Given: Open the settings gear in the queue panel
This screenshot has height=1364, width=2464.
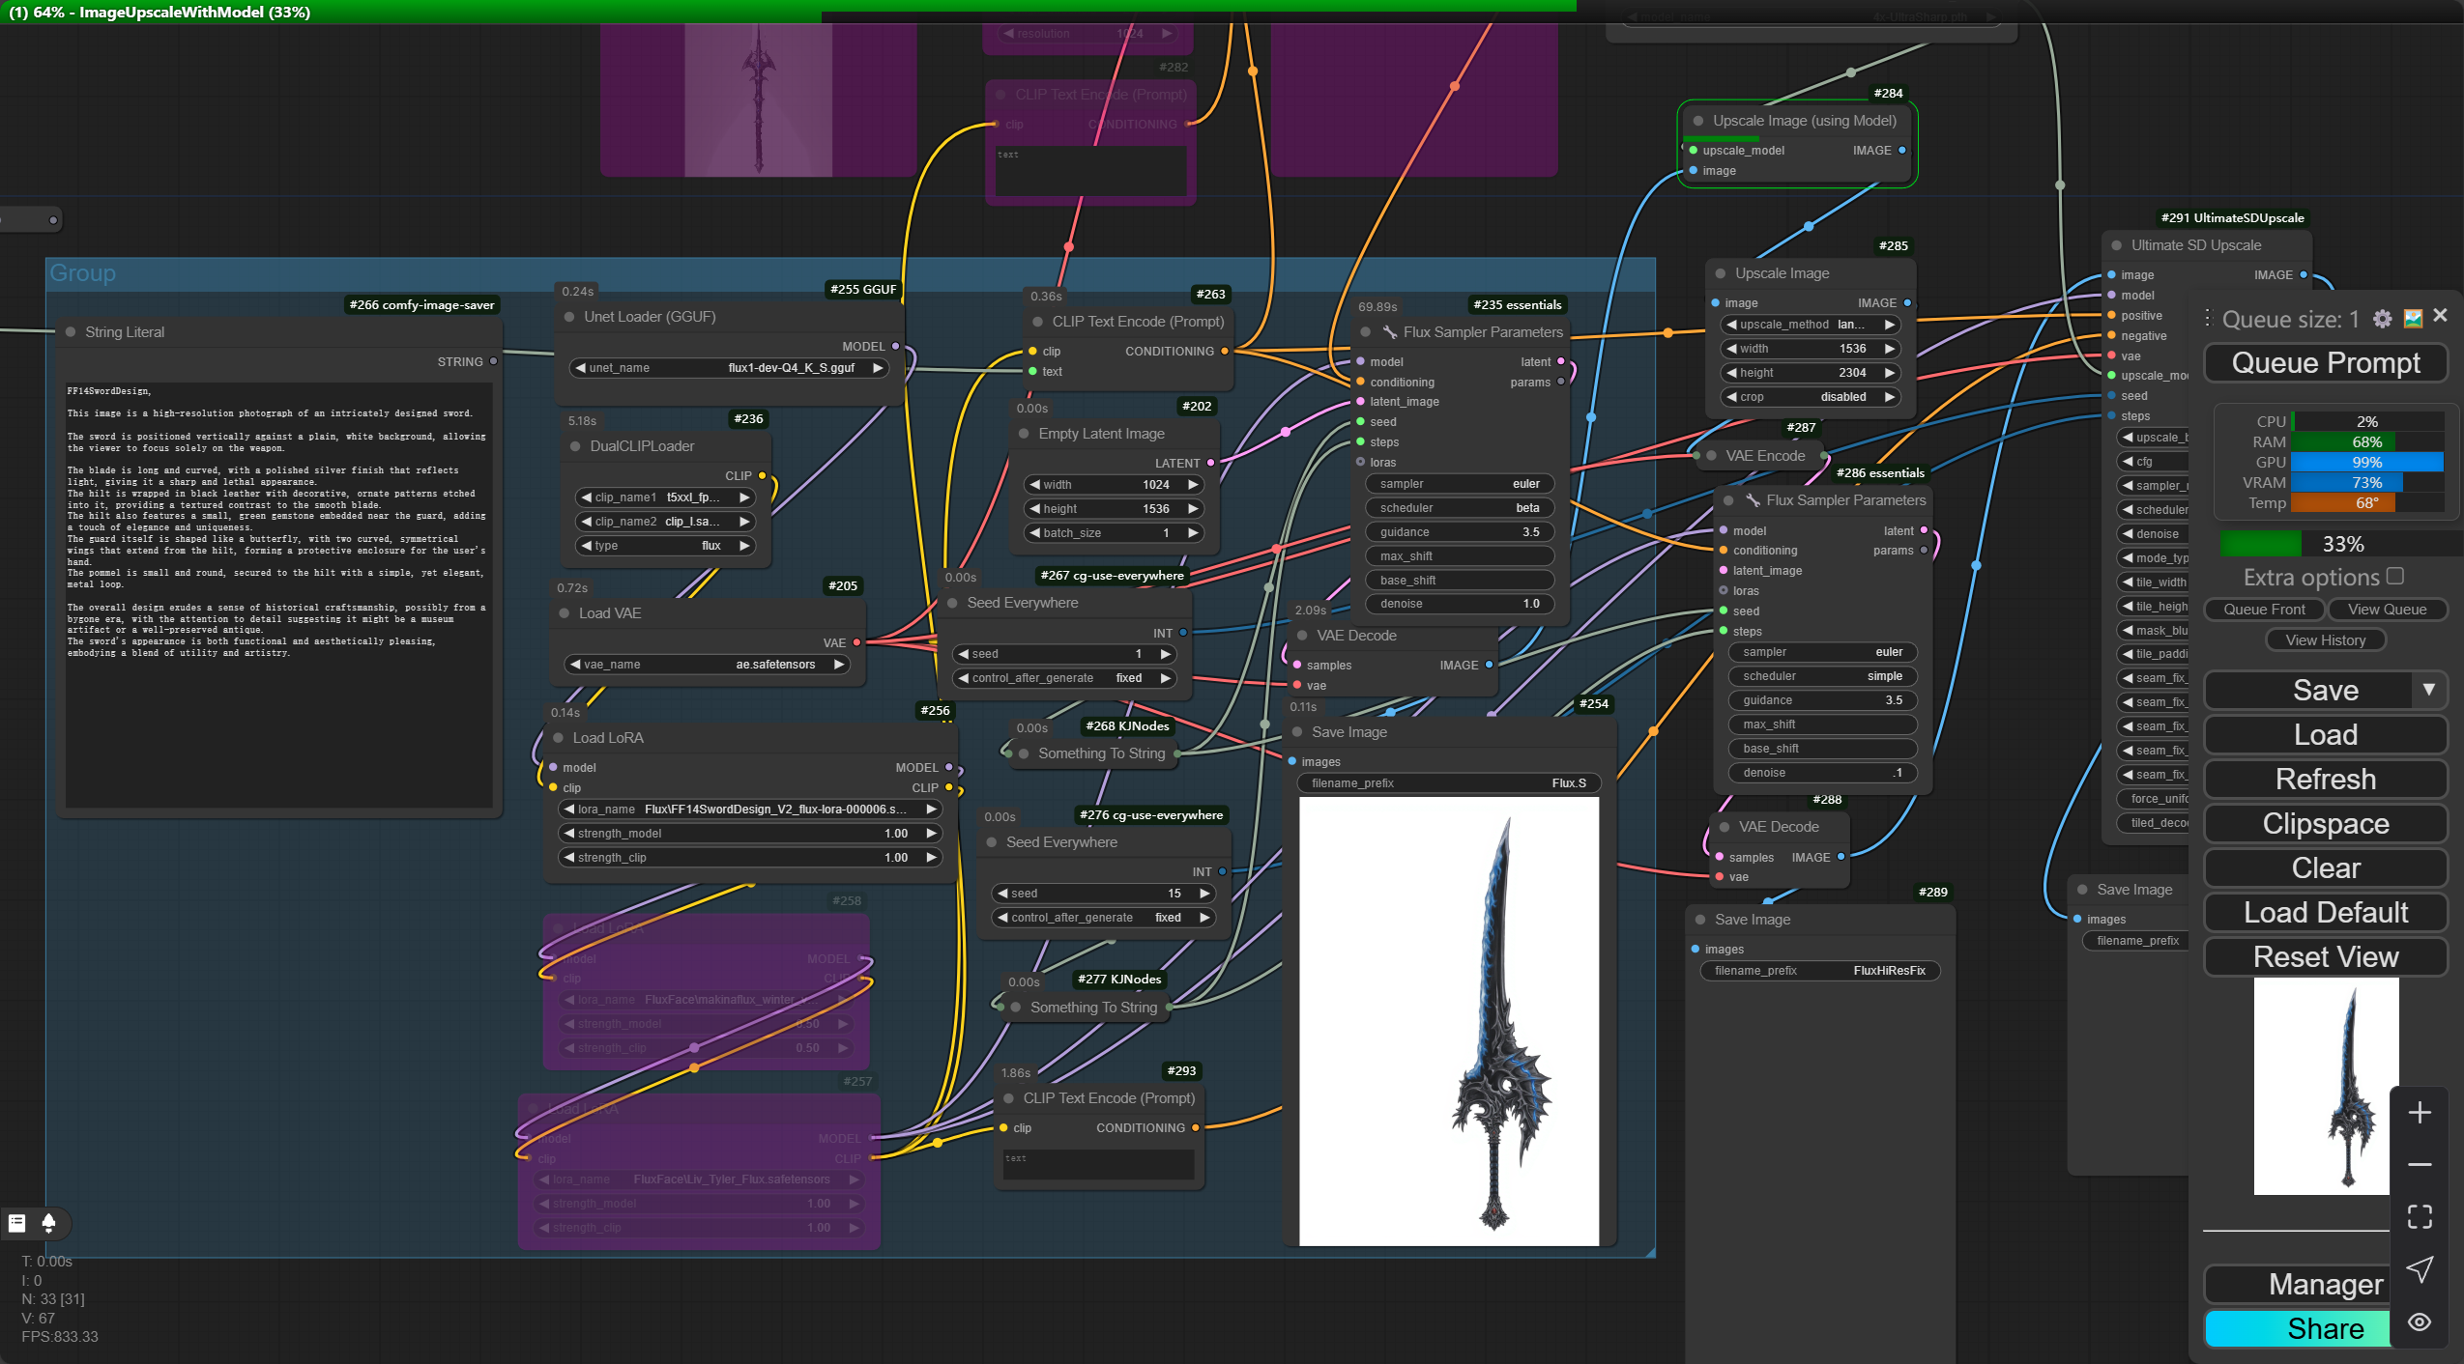Looking at the screenshot, I should click(x=2383, y=319).
